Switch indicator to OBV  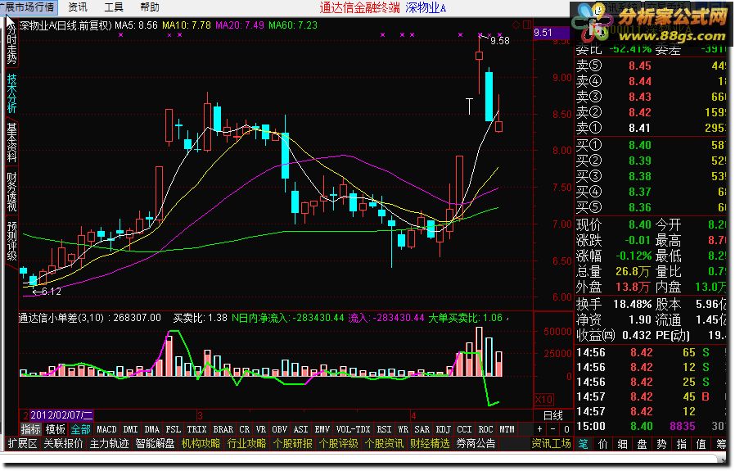(279, 429)
